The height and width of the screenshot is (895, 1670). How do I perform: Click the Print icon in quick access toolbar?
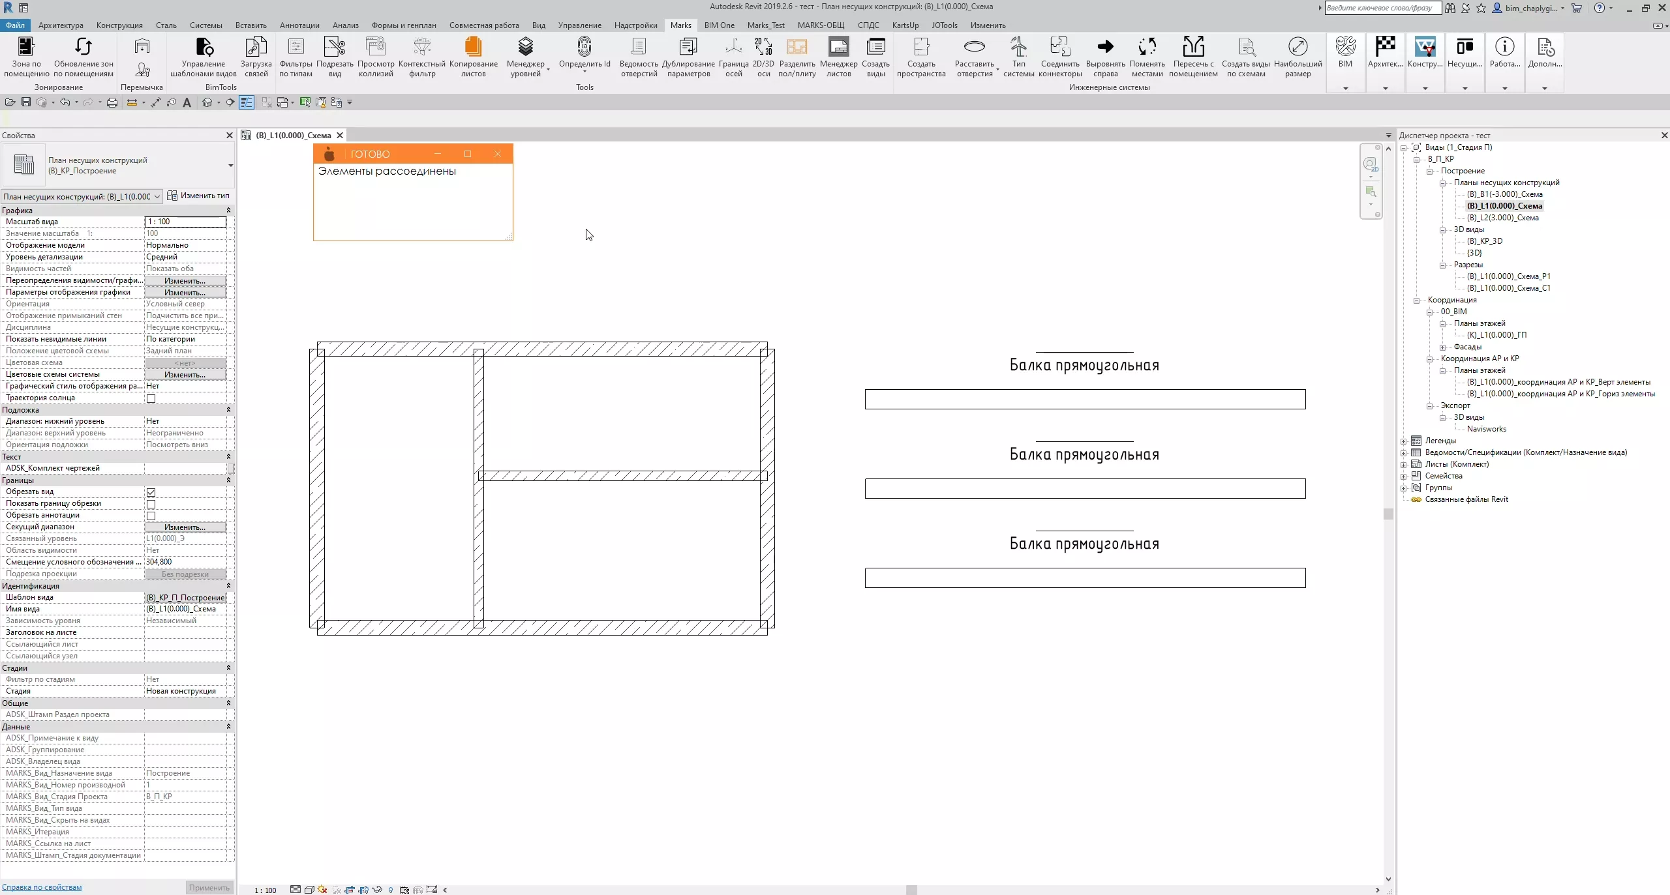112,102
